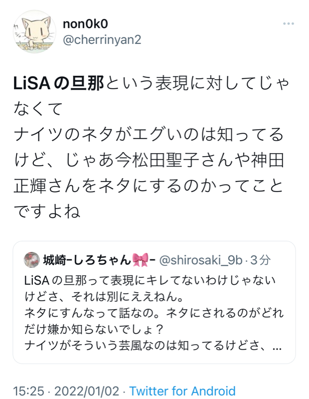Click the quoted line starting ナイツがそういう芸風
Screen dimensions: 309x399
153,346
